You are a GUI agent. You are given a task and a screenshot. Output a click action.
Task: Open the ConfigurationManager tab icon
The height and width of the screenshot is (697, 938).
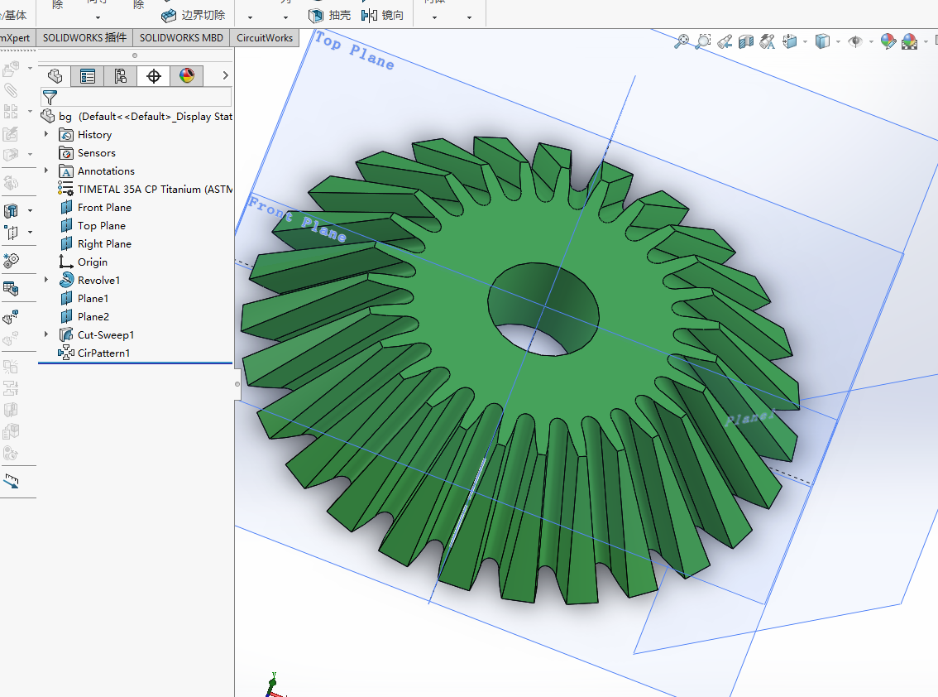coord(120,76)
